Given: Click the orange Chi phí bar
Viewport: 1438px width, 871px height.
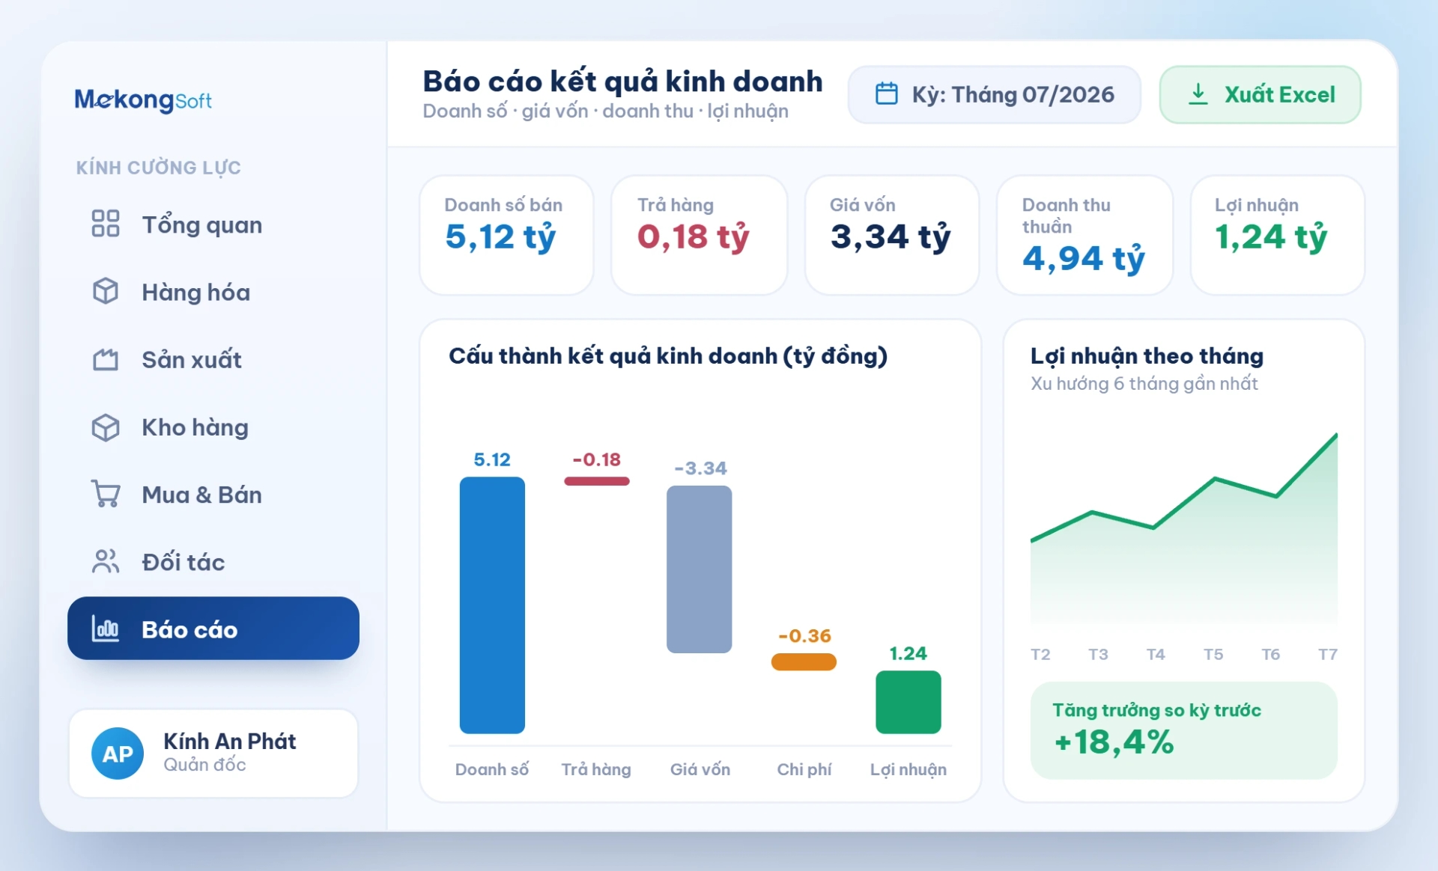Looking at the screenshot, I should [804, 661].
